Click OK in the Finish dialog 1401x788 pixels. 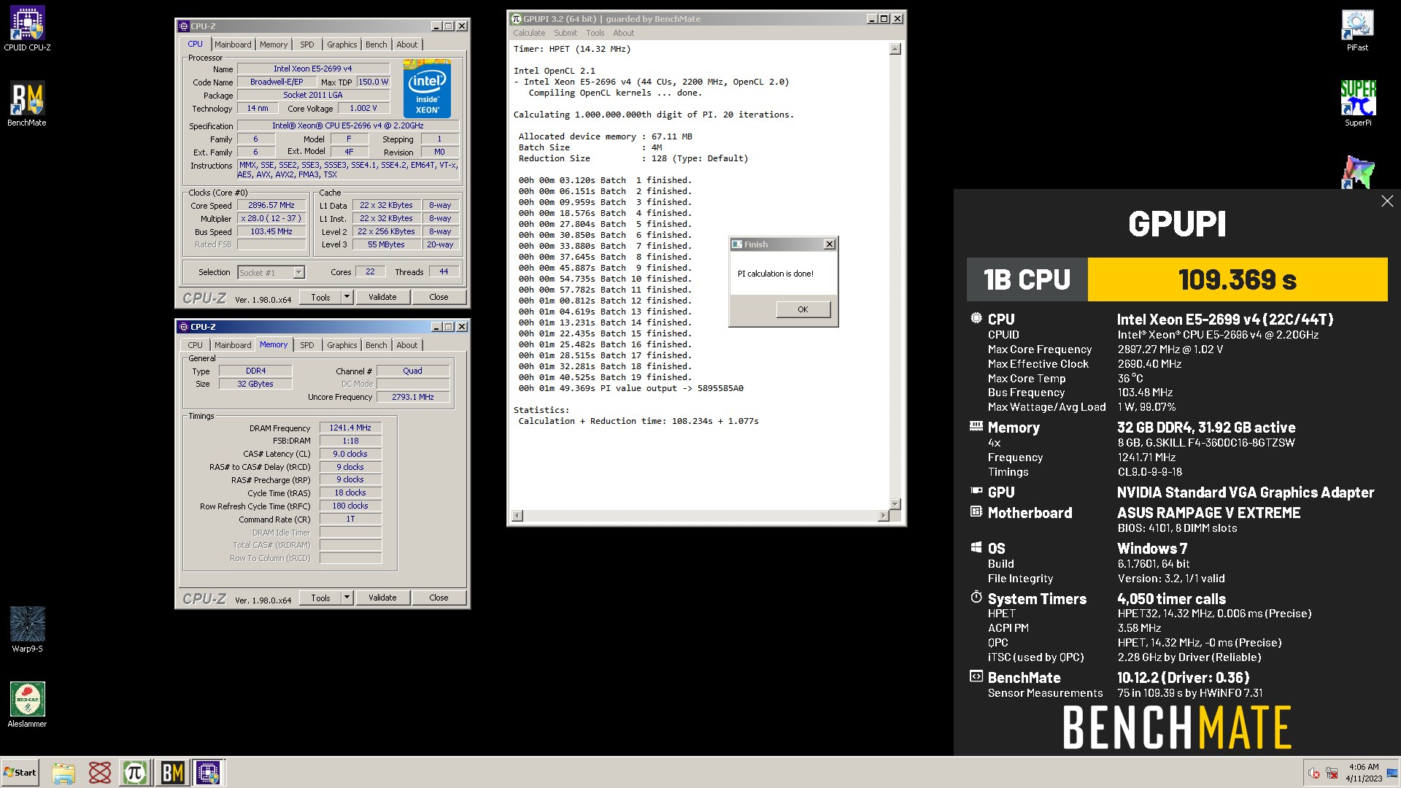tap(803, 309)
